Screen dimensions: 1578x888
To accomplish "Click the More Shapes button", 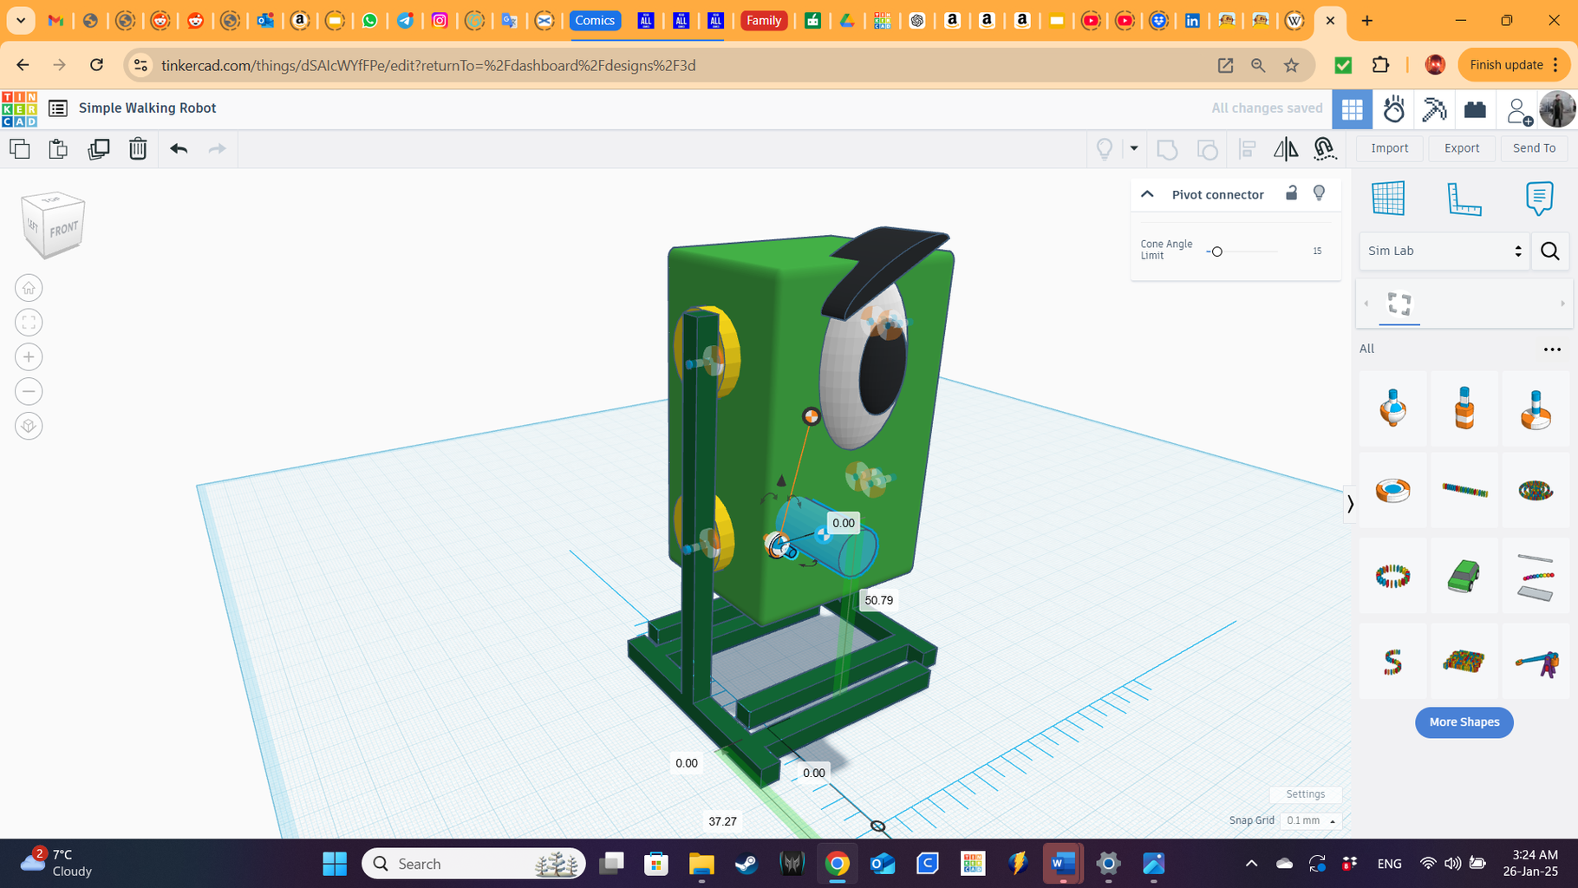I will [x=1464, y=722].
